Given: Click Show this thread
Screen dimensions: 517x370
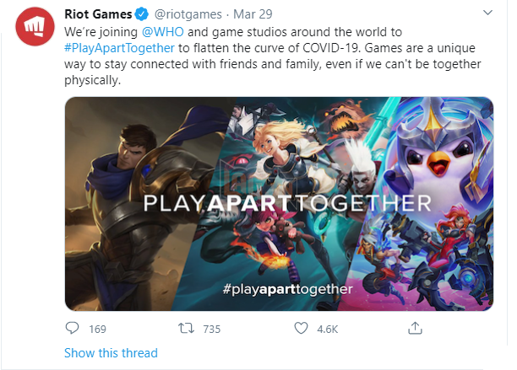Looking at the screenshot, I should point(111,353).
